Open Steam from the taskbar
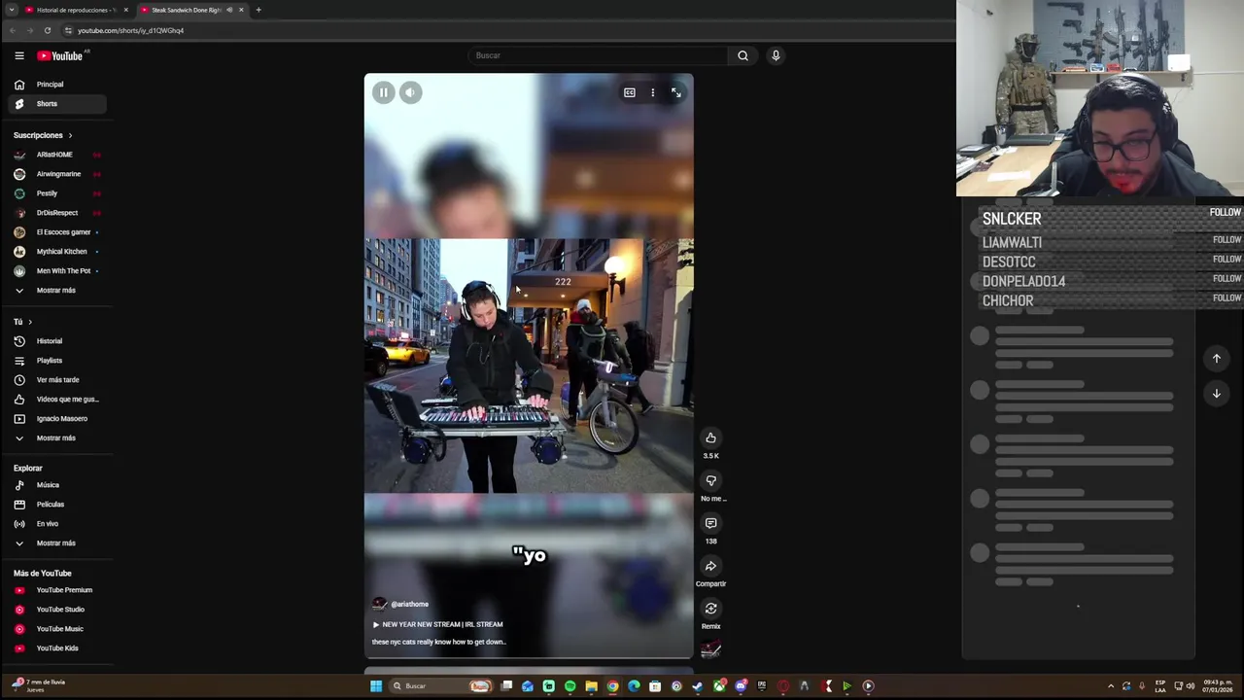1244x700 pixels. pos(697,686)
